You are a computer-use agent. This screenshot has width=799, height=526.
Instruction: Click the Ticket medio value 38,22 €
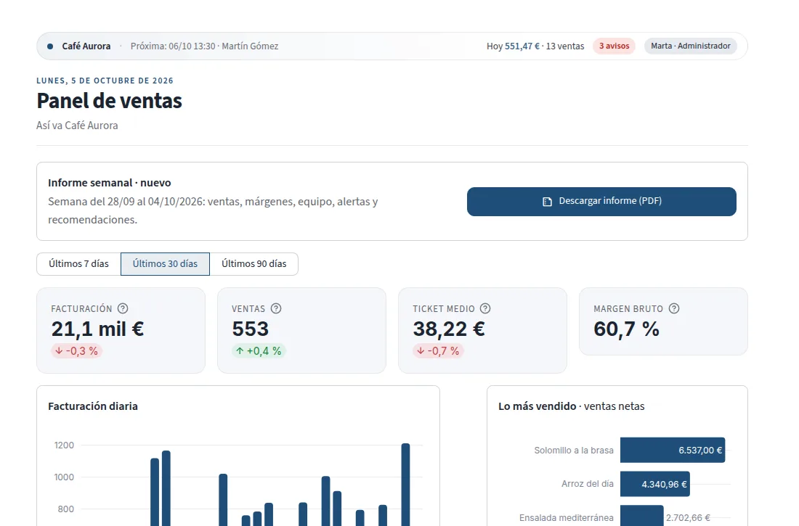pyautogui.click(x=449, y=329)
